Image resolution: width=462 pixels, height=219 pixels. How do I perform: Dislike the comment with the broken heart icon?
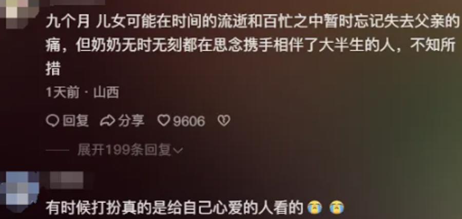[x=224, y=121]
